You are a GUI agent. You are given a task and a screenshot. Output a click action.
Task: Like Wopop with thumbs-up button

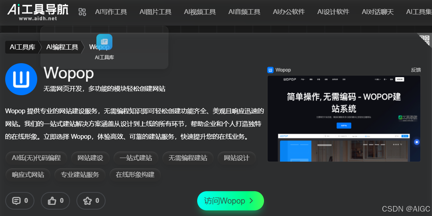[55, 200]
